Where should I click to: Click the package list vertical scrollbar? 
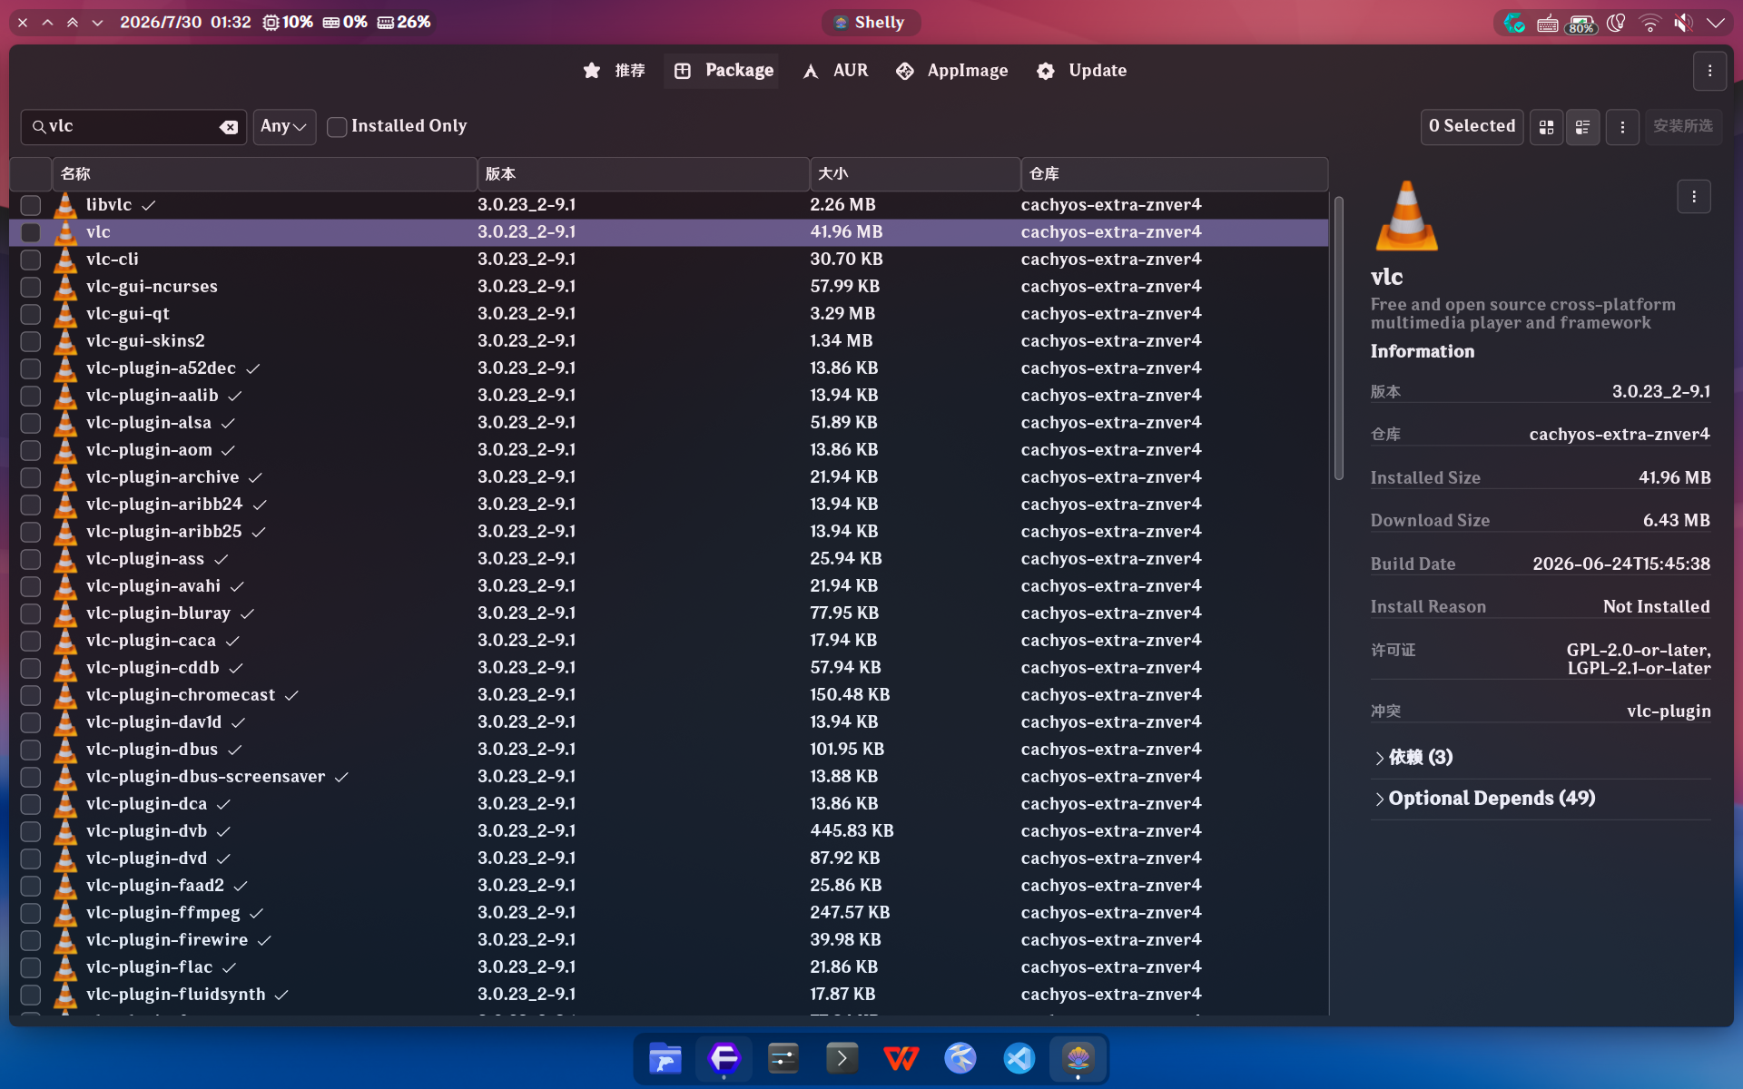pyautogui.click(x=1338, y=338)
